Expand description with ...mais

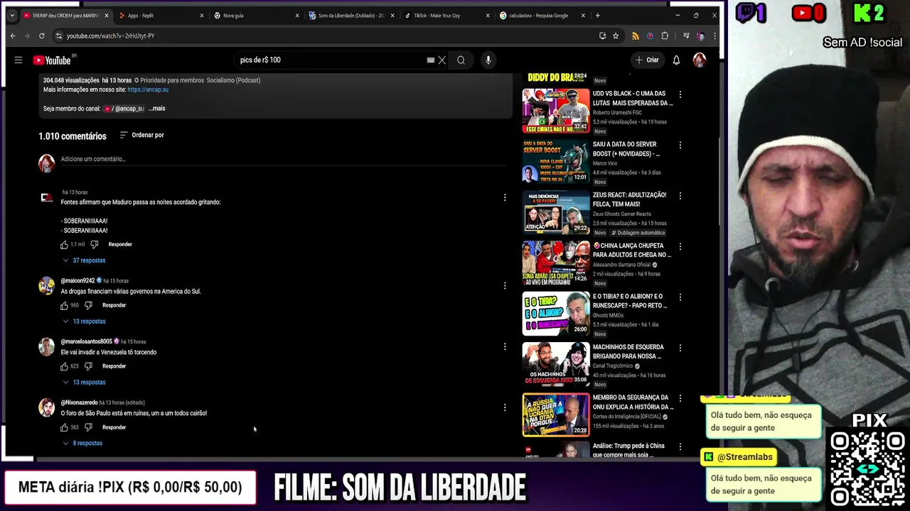[x=157, y=109]
